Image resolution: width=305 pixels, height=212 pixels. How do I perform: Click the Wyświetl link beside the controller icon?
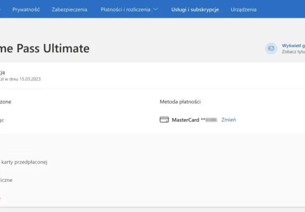point(293,46)
